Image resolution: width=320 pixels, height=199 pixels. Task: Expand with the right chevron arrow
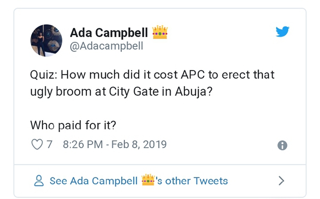(281, 181)
